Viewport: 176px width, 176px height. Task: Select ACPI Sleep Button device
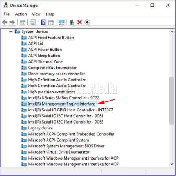coord(44,56)
